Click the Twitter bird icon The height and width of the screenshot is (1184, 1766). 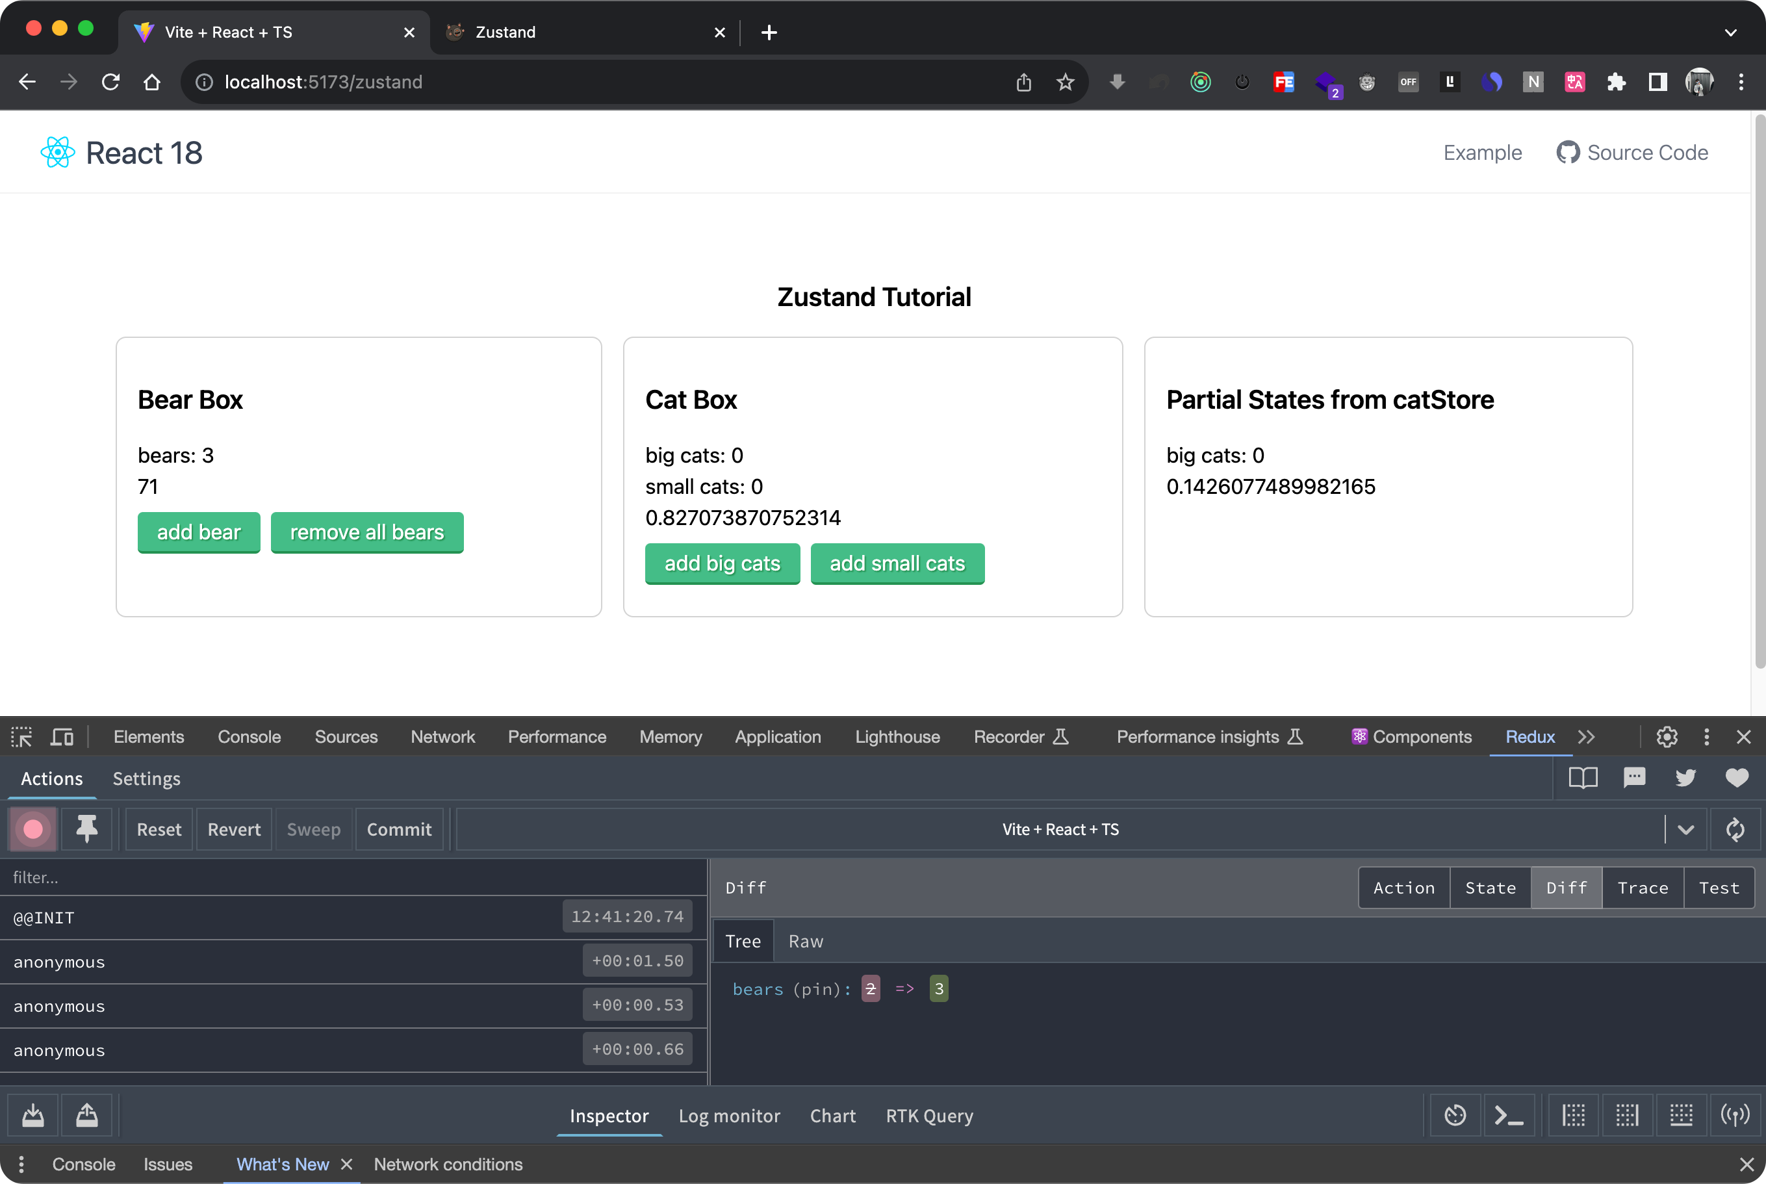[1685, 778]
